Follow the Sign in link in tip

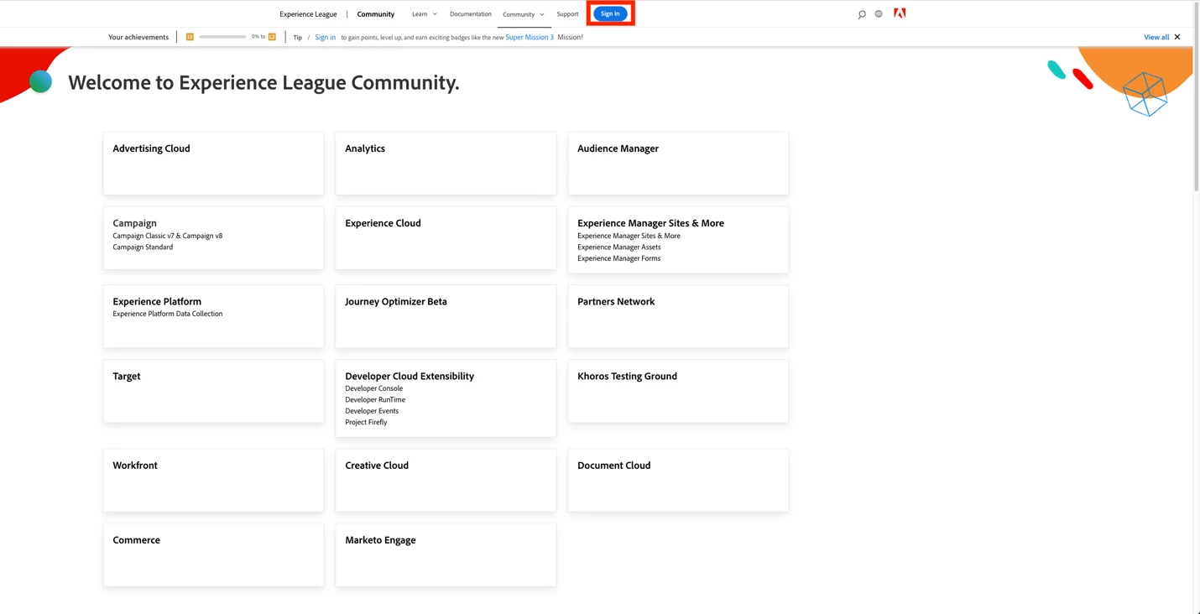coord(326,37)
